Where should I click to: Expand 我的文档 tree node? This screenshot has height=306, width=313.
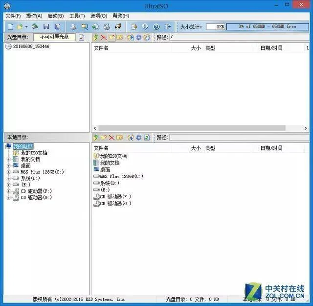coord(8,159)
